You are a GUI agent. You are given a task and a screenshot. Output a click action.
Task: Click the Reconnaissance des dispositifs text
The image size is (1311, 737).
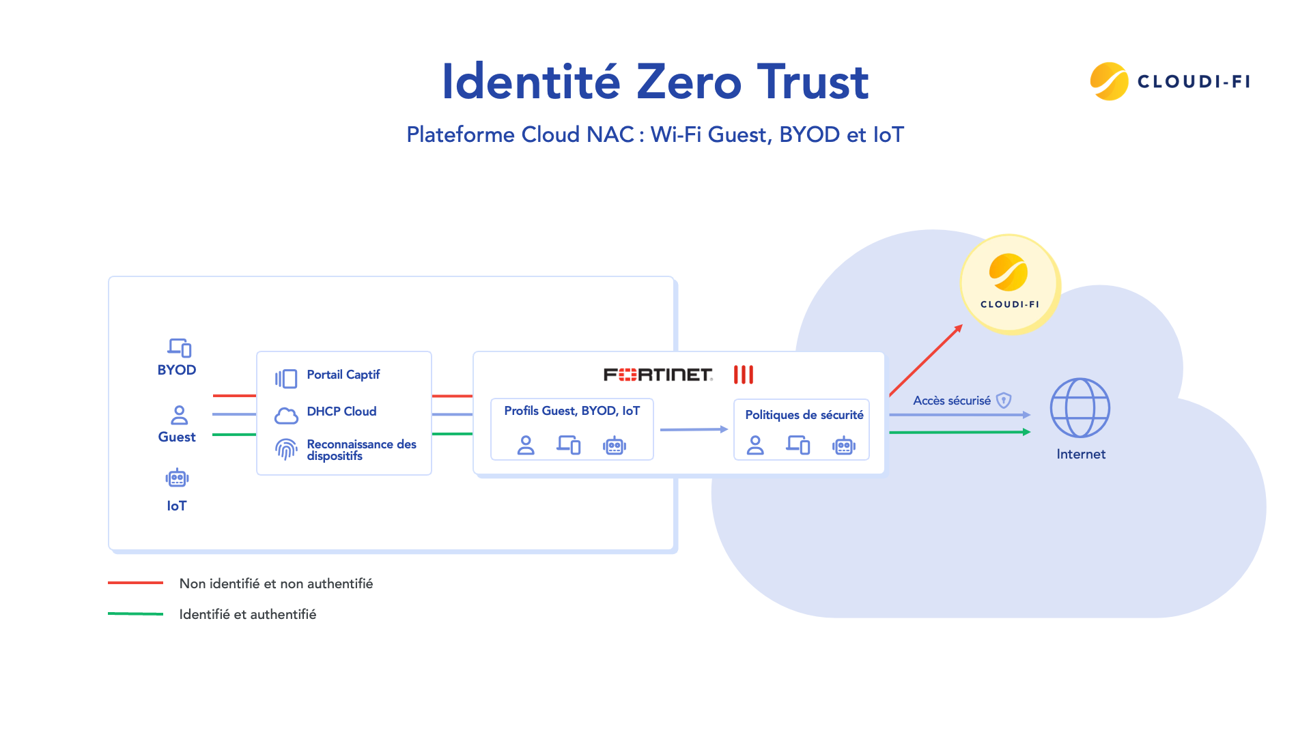click(x=361, y=450)
